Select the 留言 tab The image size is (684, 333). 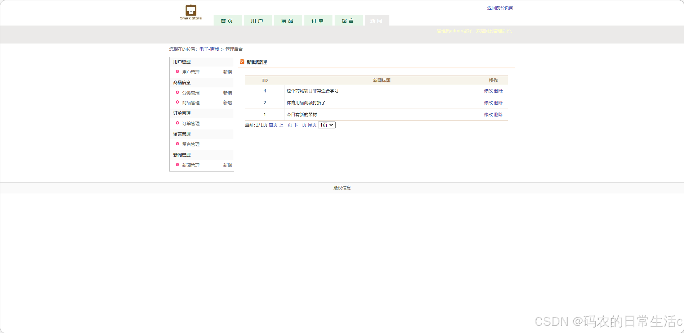(x=348, y=20)
